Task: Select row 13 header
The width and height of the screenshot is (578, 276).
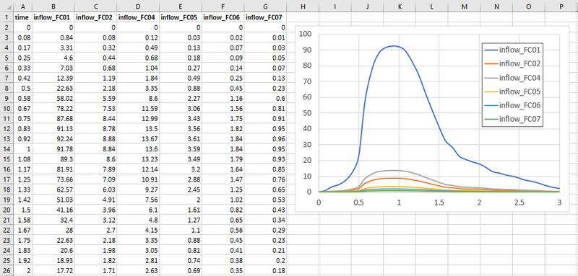Action: (x=7, y=140)
